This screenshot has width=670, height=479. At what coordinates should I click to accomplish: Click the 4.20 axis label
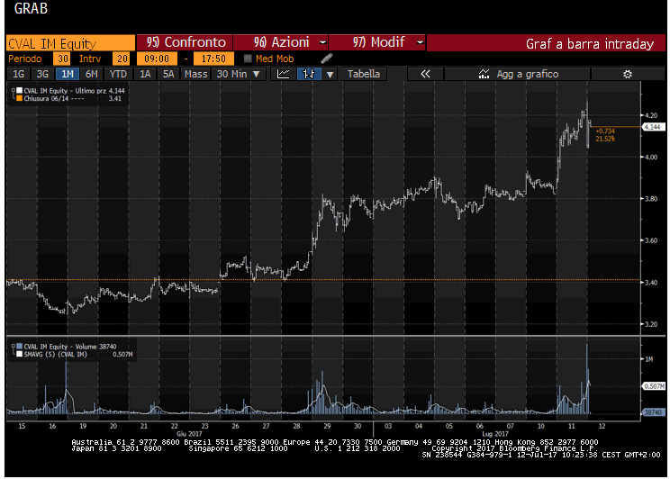pyautogui.click(x=651, y=115)
